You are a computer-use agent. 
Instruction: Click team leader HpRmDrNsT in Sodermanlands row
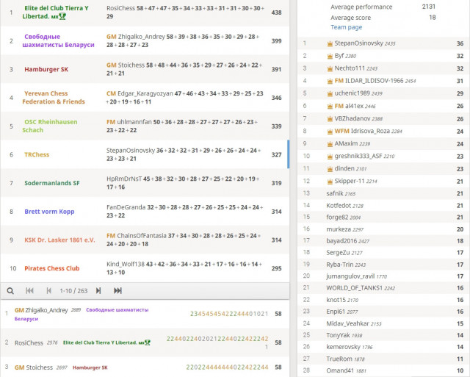(124, 179)
